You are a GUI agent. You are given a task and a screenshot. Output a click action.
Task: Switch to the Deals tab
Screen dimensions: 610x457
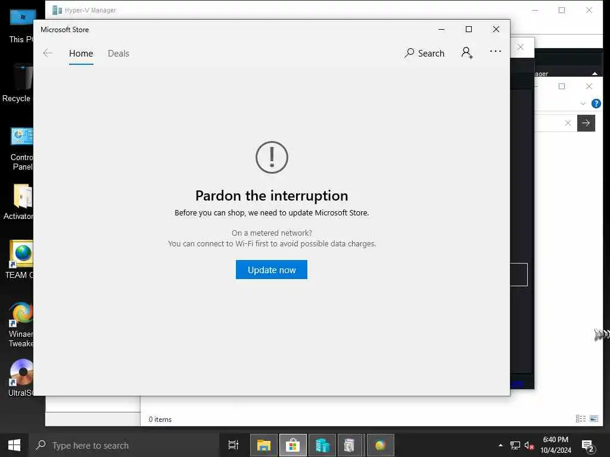click(x=119, y=53)
